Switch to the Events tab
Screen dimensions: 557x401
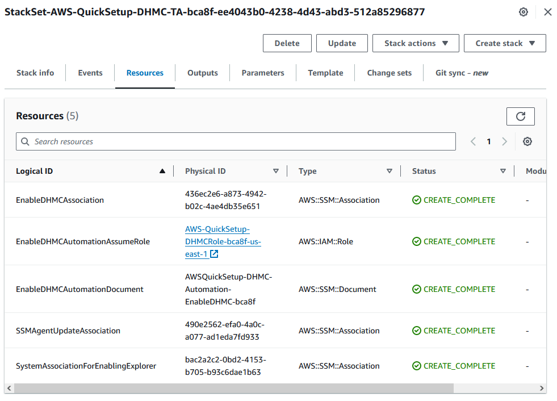pyautogui.click(x=90, y=73)
